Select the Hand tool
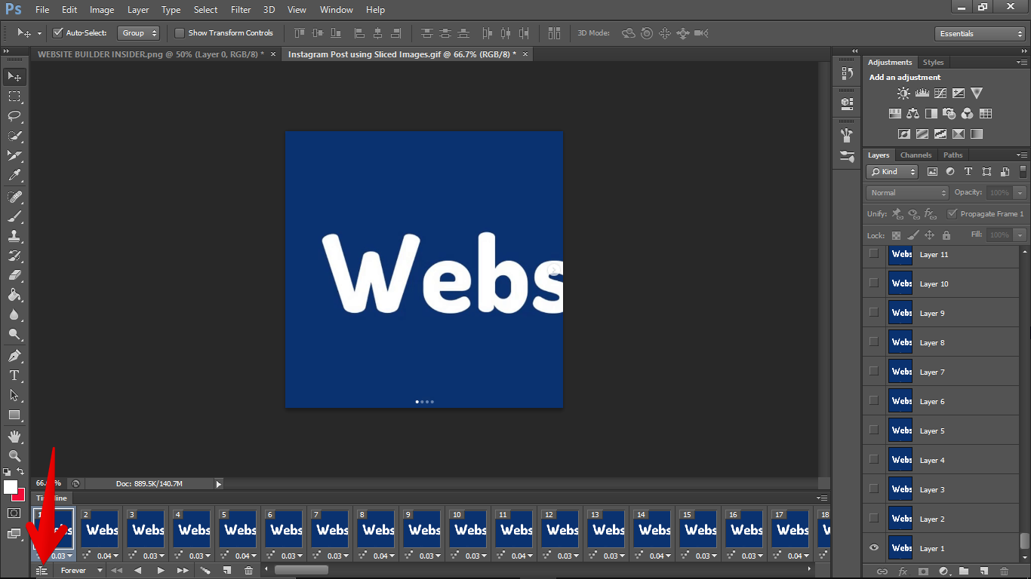 (x=14, y=437)
